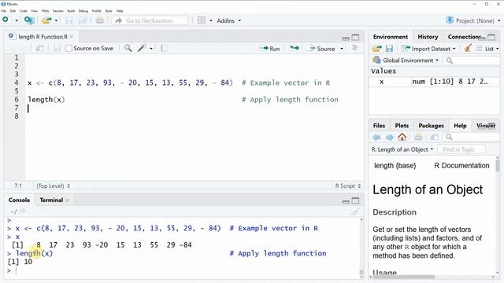This screenshot has width=504, height=283.
Task: Open the Code menu
Action: point(24,11)
